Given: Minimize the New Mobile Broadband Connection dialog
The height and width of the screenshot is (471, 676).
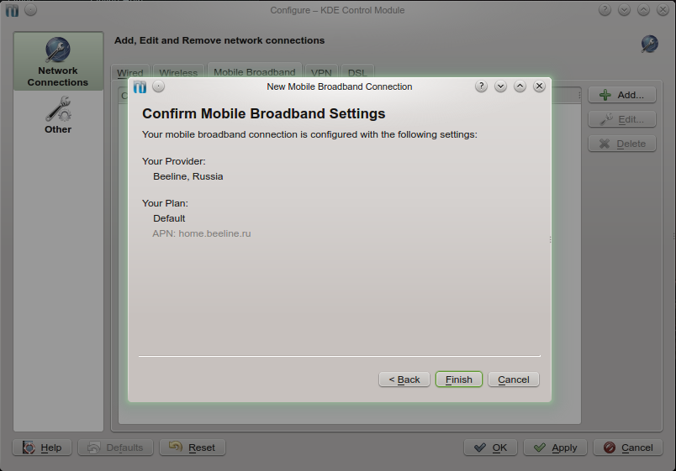Looking at the screenshot, I should (x=500, y=86).
